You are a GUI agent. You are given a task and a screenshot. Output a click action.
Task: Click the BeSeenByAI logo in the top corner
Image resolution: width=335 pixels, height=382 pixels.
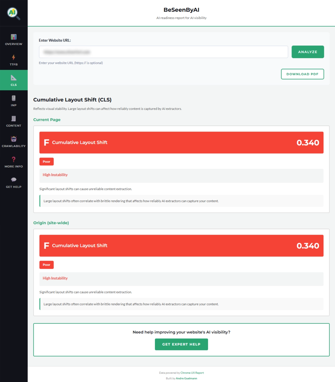(x=14, y=13)
